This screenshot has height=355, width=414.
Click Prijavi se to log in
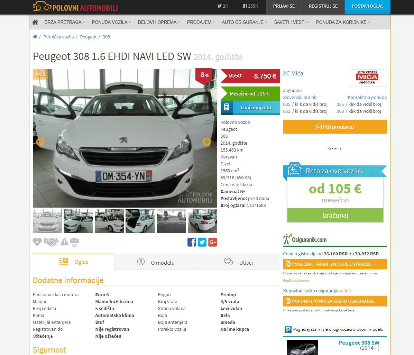[284, 6]
